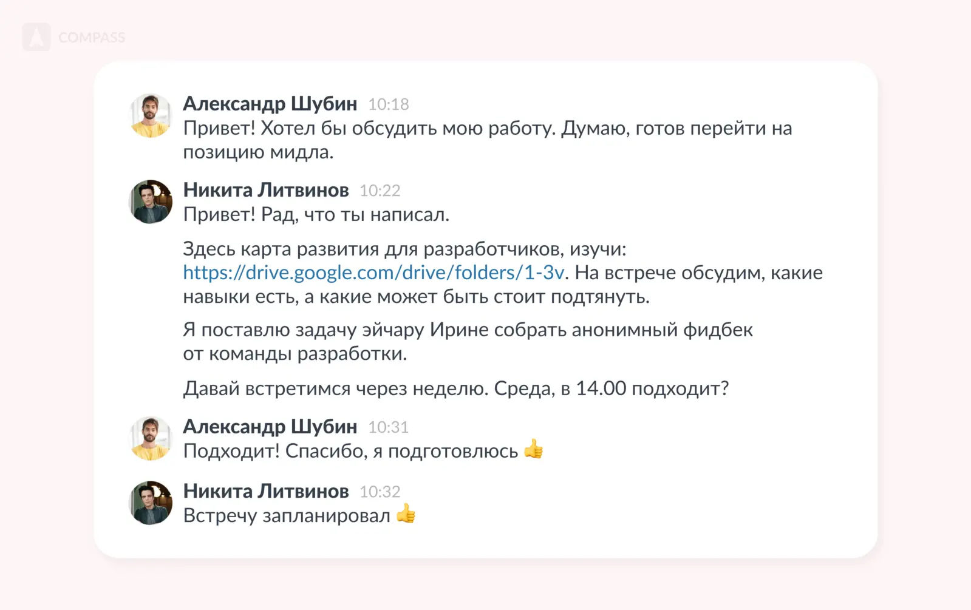Click the 10:31 message timestamp

tap(389, 427)
